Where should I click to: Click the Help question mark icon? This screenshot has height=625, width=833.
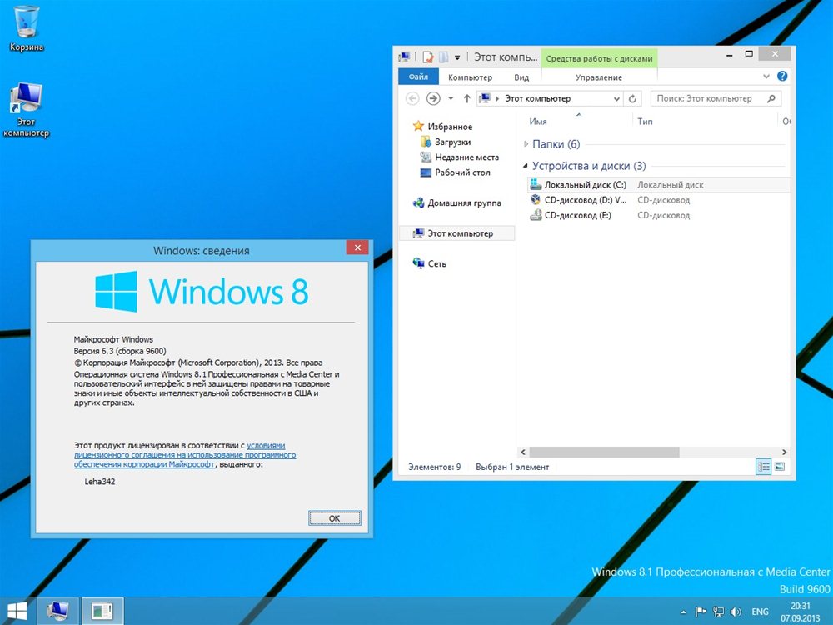tap(782, 77)
